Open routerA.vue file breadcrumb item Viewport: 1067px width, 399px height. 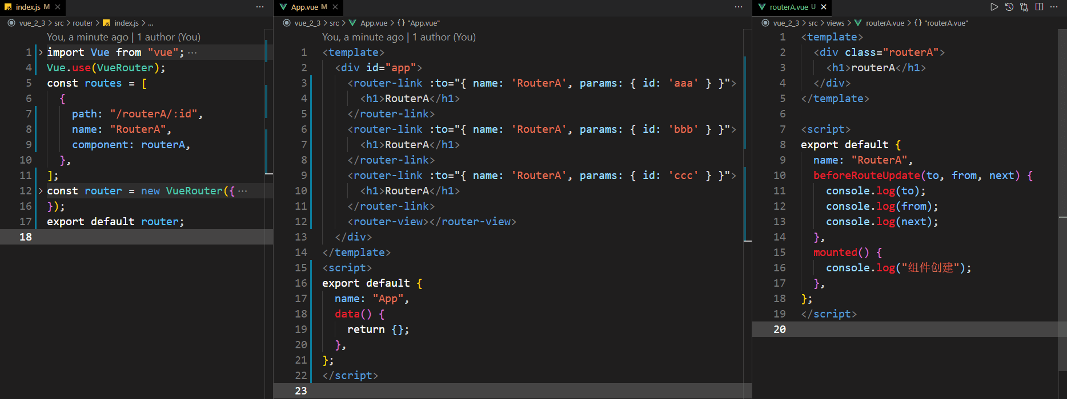[885, 23]
